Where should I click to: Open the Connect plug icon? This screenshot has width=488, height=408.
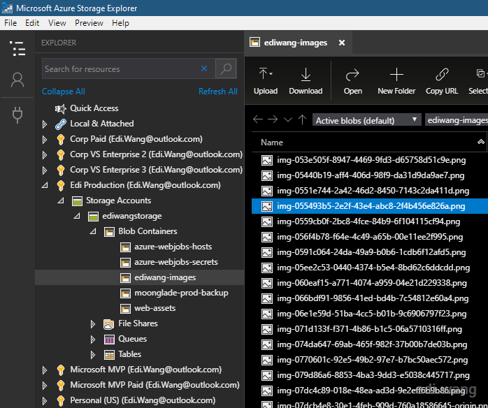tap(17, 115)
